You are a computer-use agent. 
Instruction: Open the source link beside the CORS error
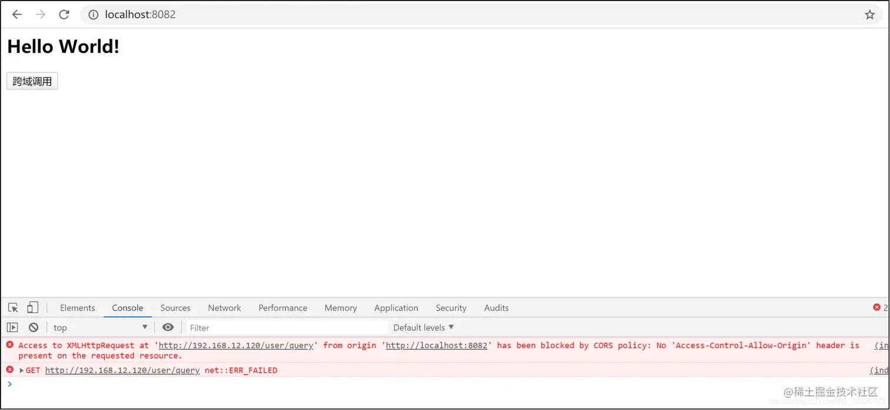pos(882,345)
